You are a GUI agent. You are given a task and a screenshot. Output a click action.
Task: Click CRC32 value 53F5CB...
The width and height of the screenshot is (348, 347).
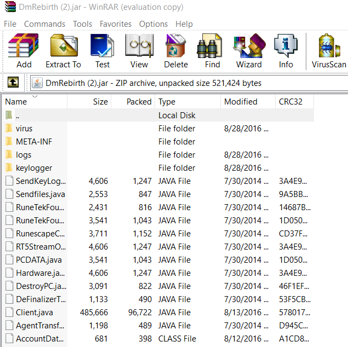point(295,299)
